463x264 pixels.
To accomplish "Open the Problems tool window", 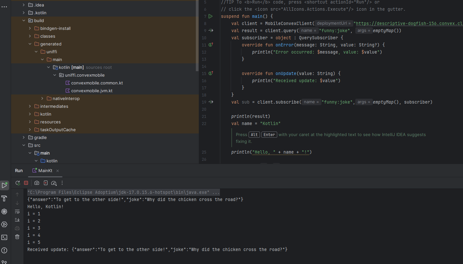I will pos(4,250).
